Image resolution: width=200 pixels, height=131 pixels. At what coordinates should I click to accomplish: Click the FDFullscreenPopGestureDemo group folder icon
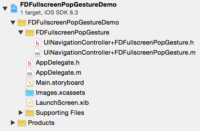pyautogui.click(x=22, y=22)
